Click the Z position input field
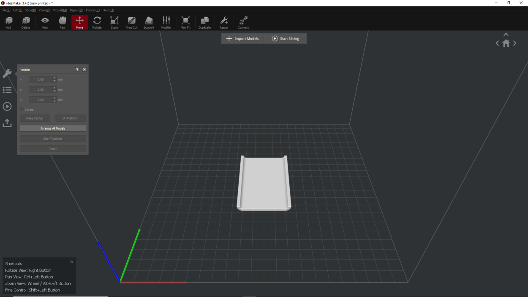528x297 pixels. click(x=41, y=100)
